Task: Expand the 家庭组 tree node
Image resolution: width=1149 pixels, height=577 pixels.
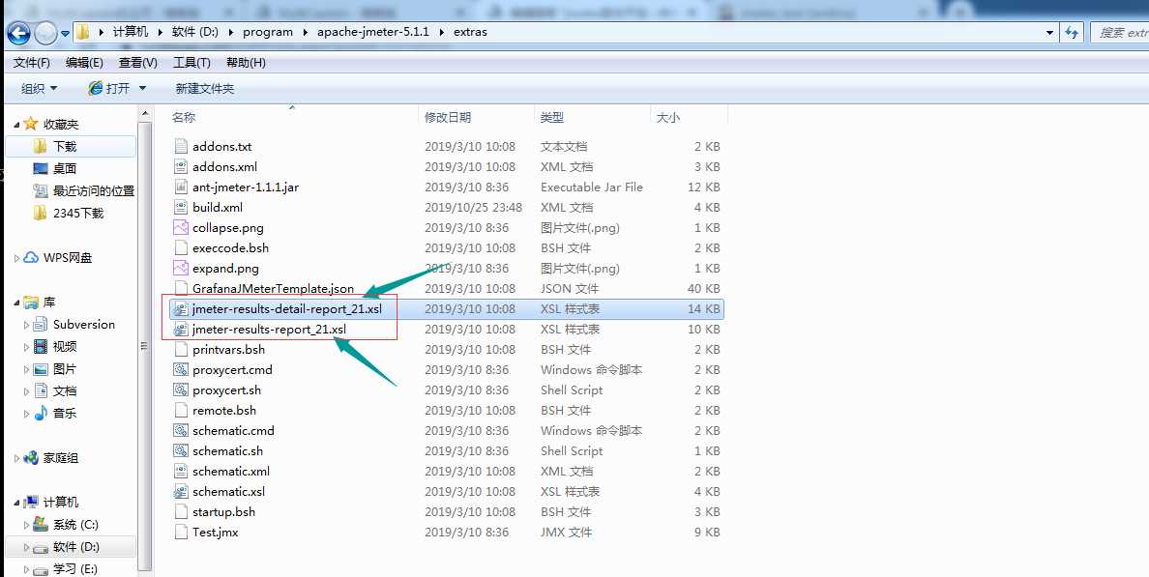Action: click(x=16, y=458)
